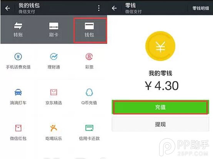Go back from the 零钱 screen
This screenshot has width=213, height=159.
114,8
